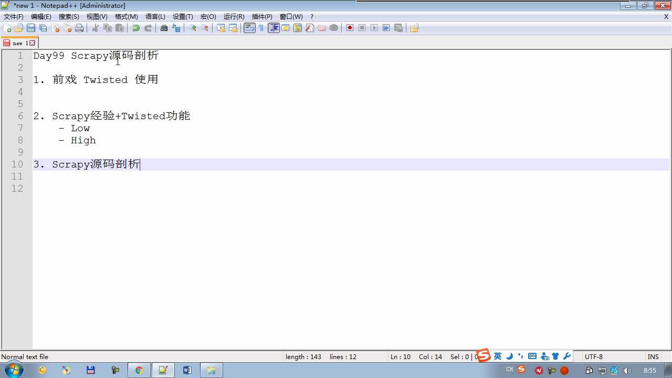
Task: Click the Close document toolbar icon
Action: [x=55, y=28]
